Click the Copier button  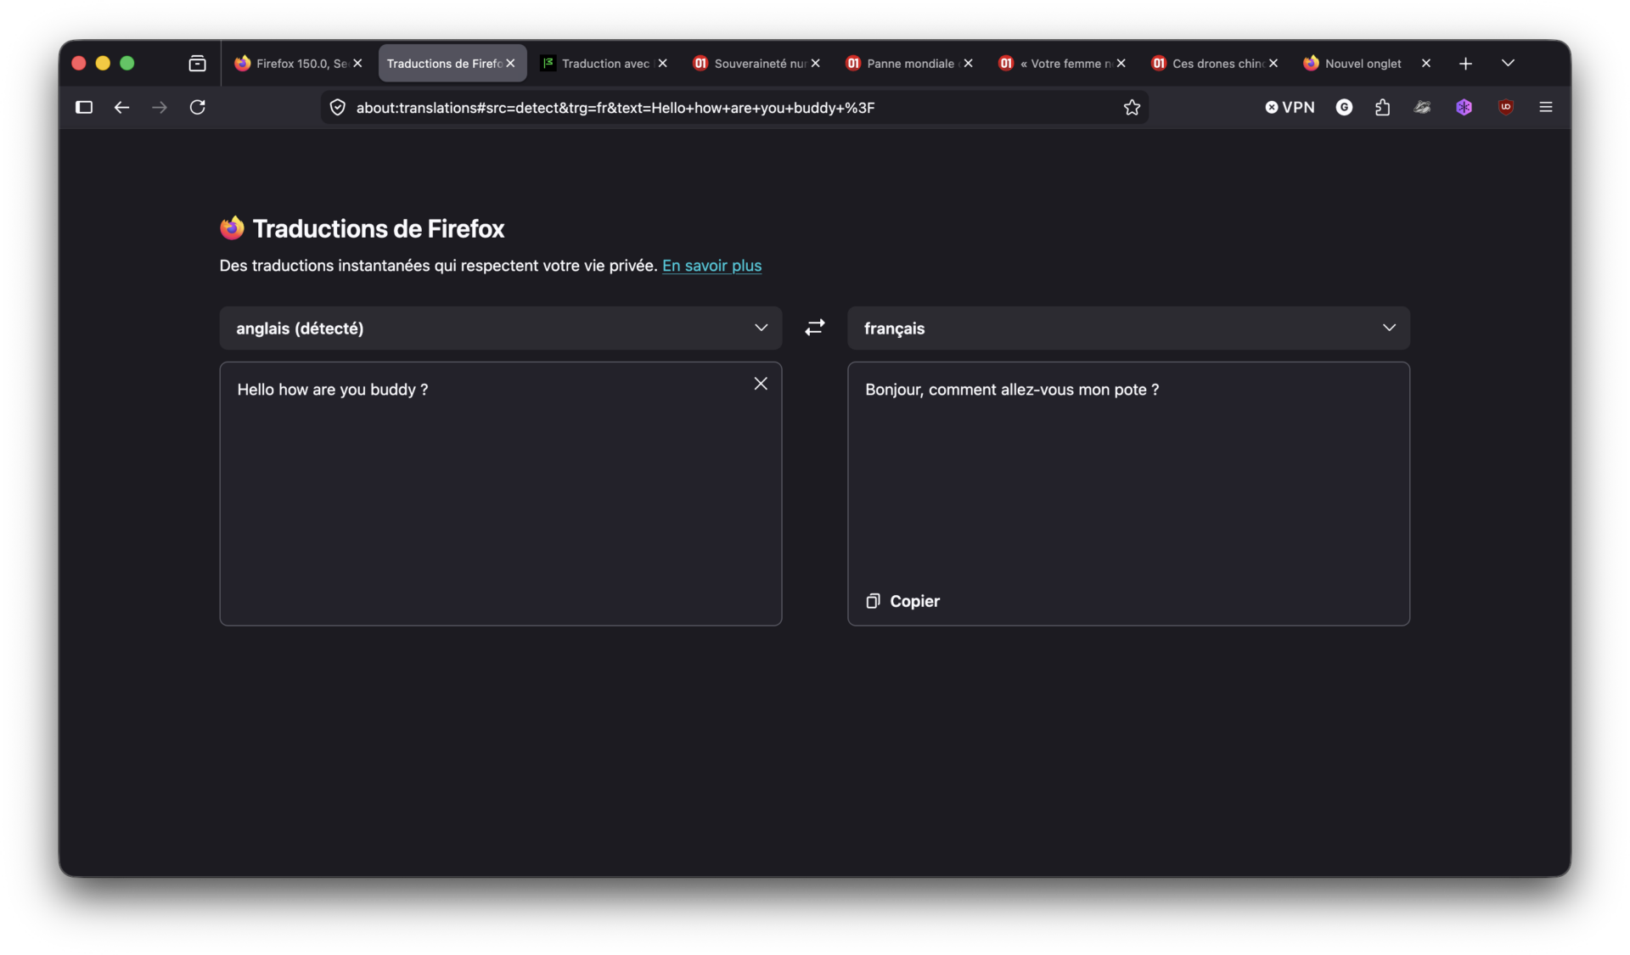pyautogui.click(x=902, y=601)
